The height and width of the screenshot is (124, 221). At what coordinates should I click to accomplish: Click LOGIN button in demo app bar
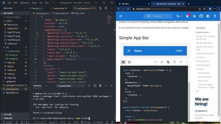[179, 51]
